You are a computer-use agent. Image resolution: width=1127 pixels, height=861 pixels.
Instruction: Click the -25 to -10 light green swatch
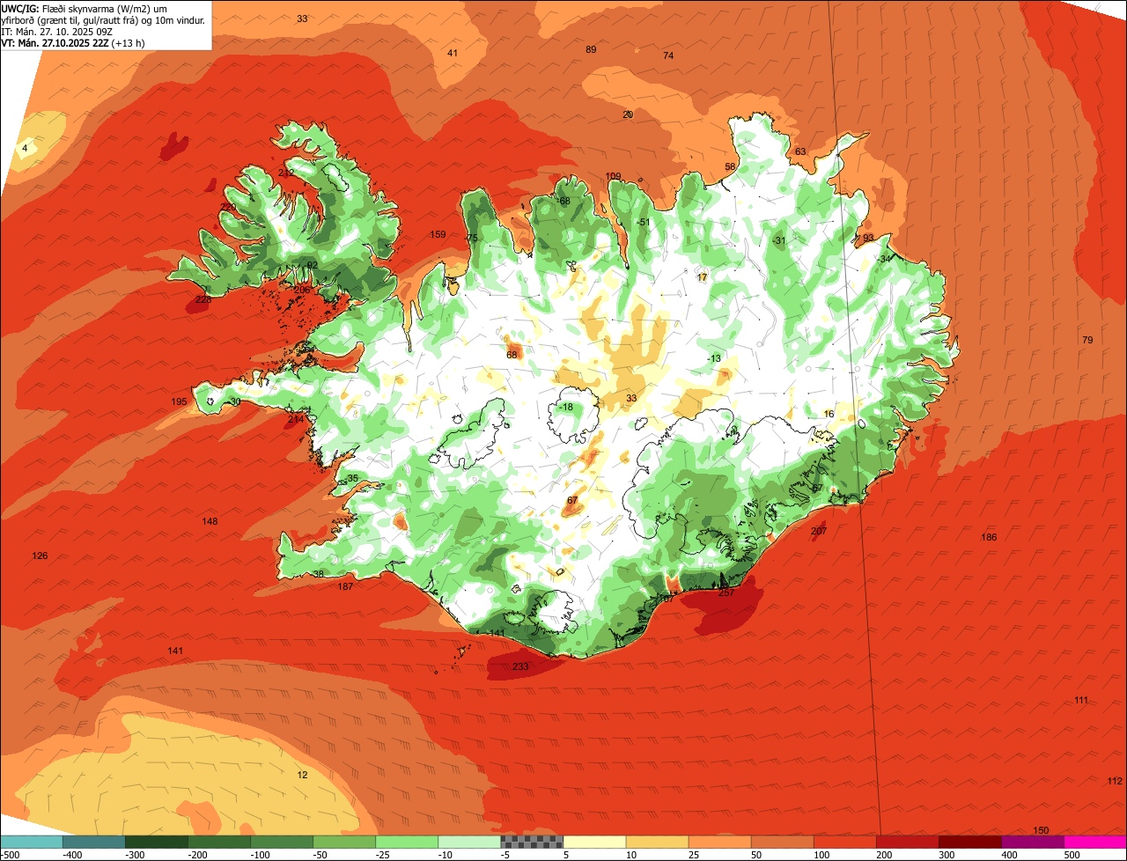(x=407, y=842)
